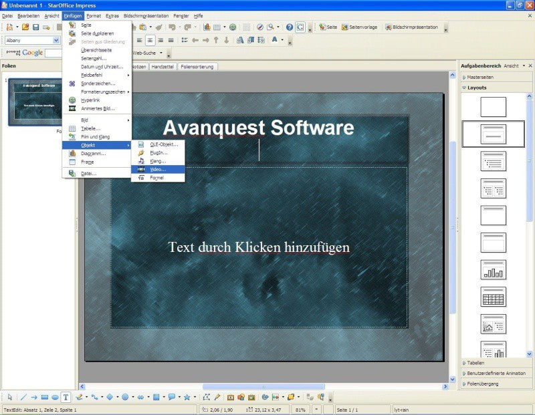This screenshot has width=535, height=415.
Task: Open the Web-Suche dropdown arrow
Action: 161,53
